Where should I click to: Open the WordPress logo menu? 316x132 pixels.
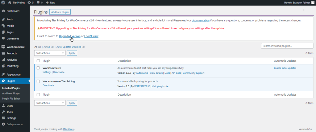3,2
